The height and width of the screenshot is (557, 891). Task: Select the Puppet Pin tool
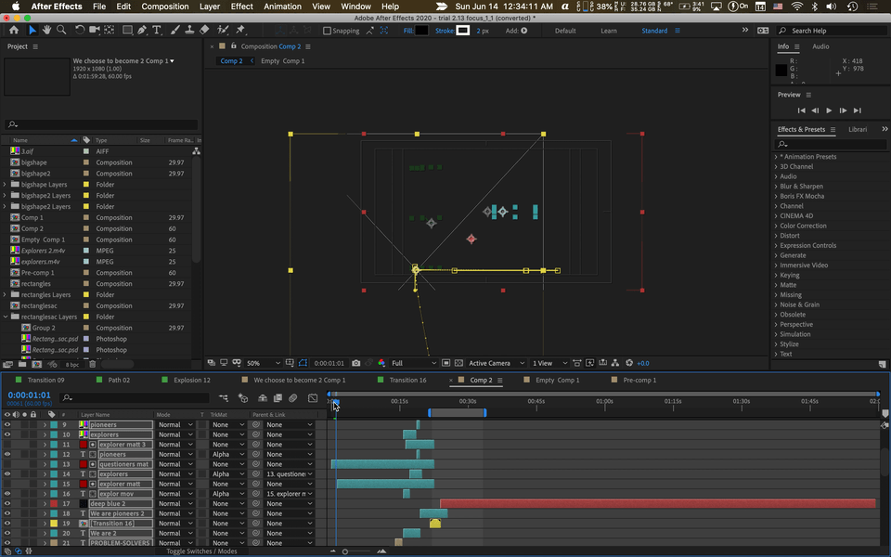pos(239,30)
